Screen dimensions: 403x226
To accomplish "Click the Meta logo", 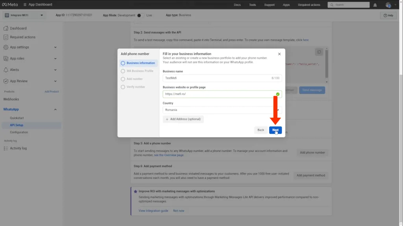I will [x=10, y=5].
